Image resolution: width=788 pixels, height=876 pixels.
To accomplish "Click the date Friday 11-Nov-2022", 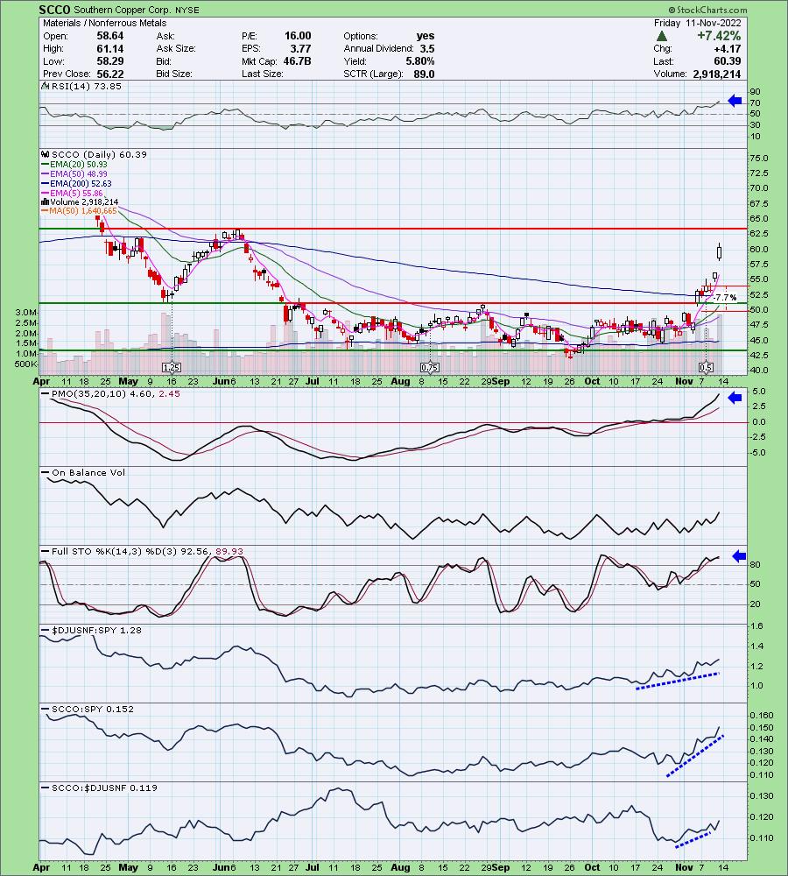I will click(698, 23).
